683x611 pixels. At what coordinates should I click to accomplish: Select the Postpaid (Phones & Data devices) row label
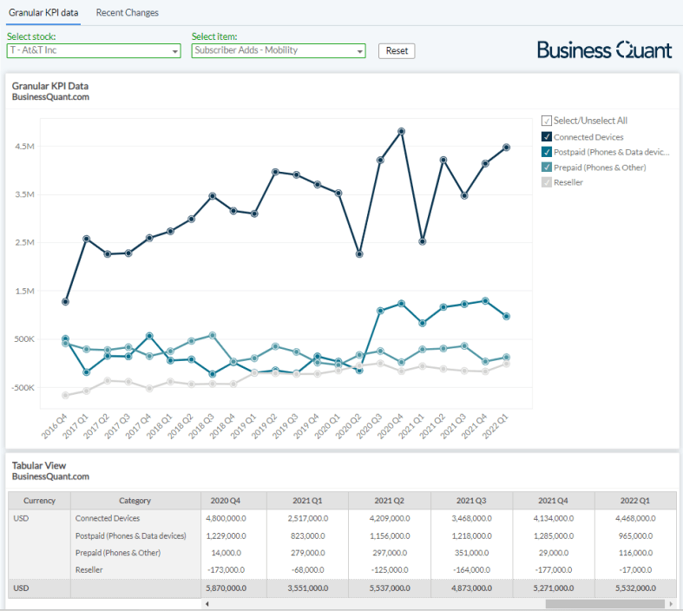(x=131, y=535)
